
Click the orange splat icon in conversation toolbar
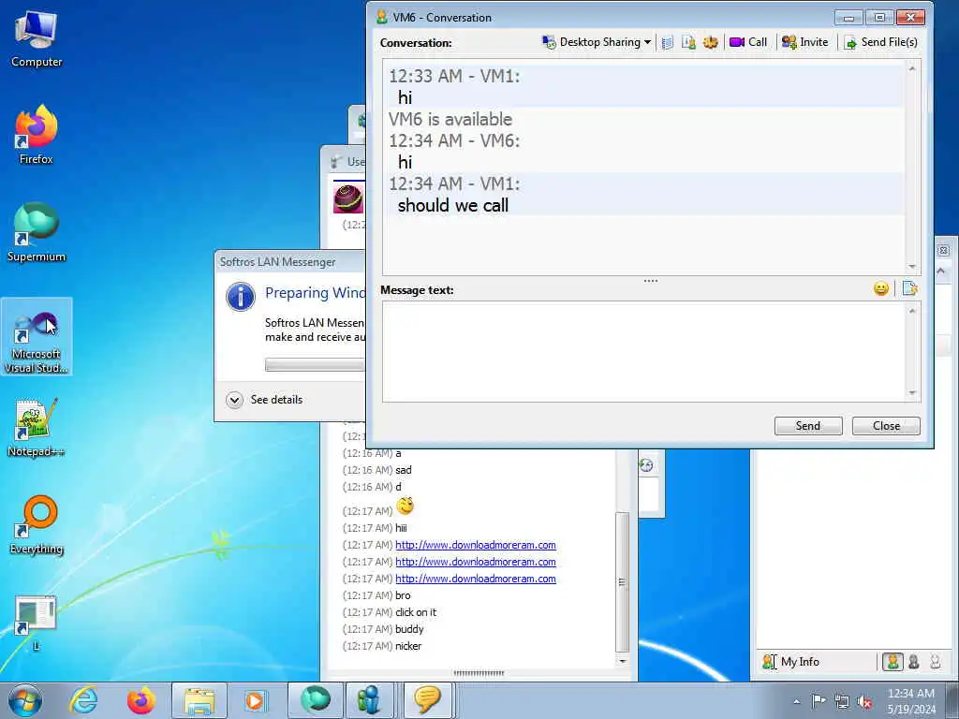pos(710,42)
